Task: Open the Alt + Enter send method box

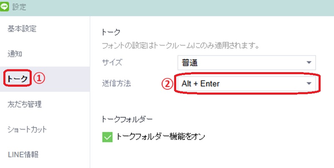Action: 247,83
